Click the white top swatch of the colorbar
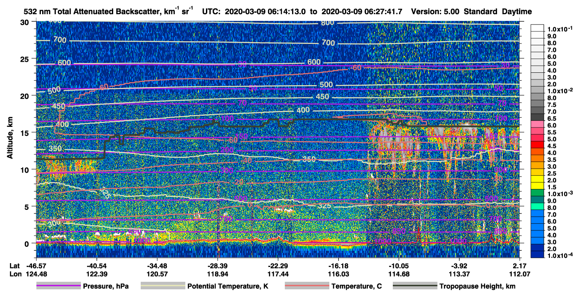Viewport: 577px width, 296px height. [x=537, y=28]
